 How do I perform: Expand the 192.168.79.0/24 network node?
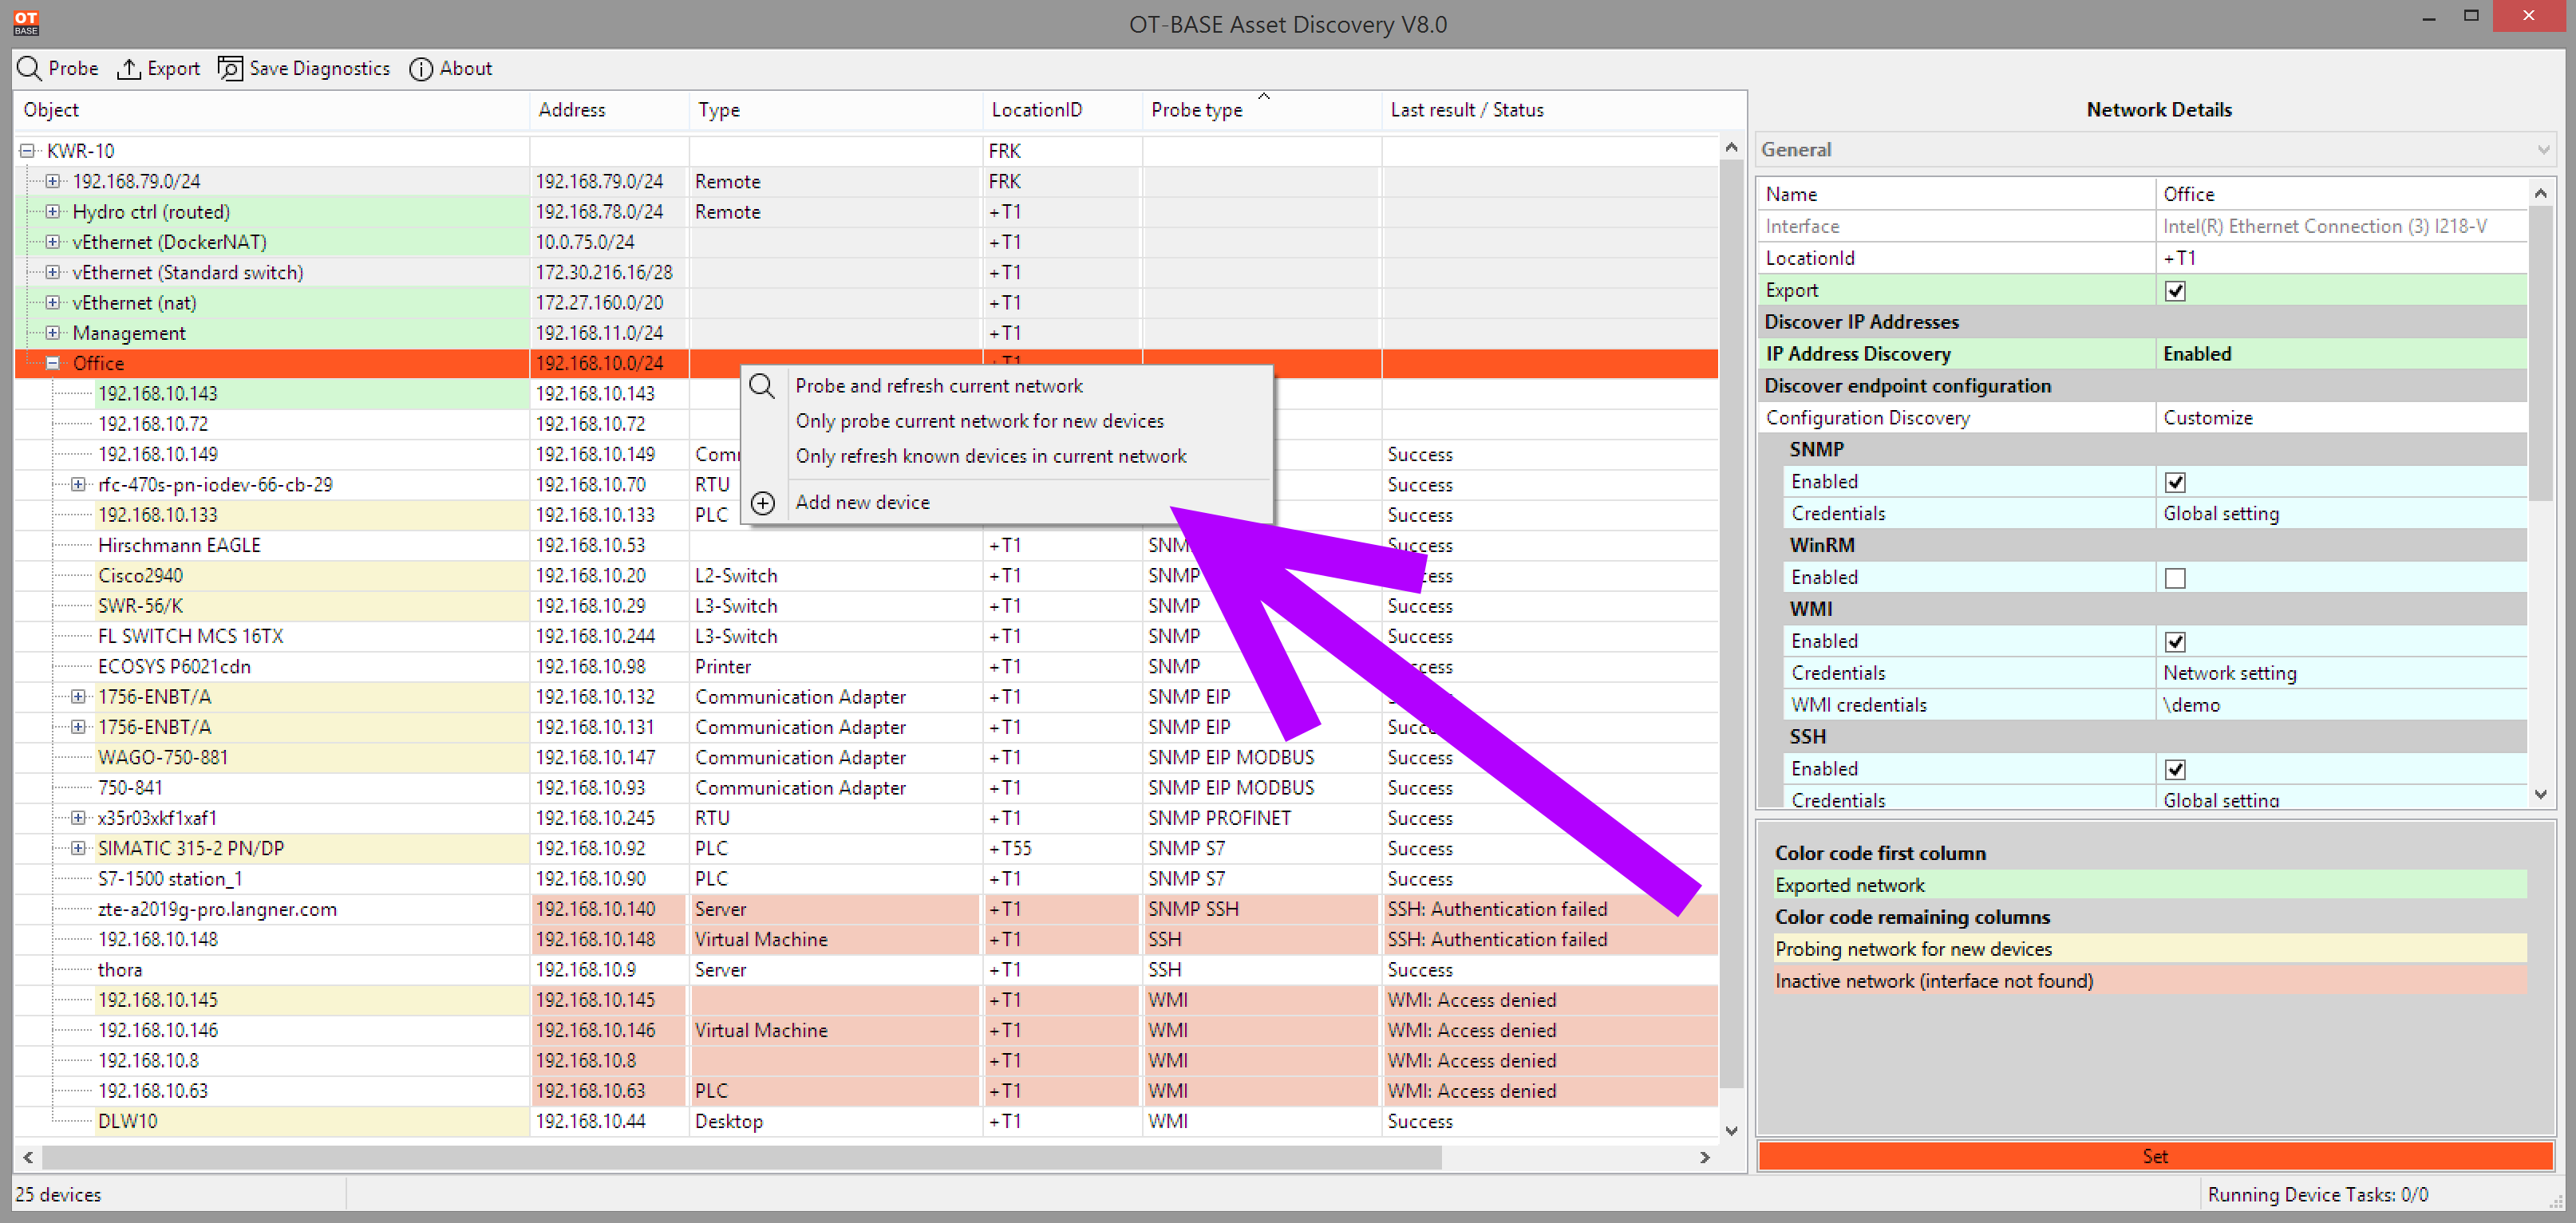[53, 181]
